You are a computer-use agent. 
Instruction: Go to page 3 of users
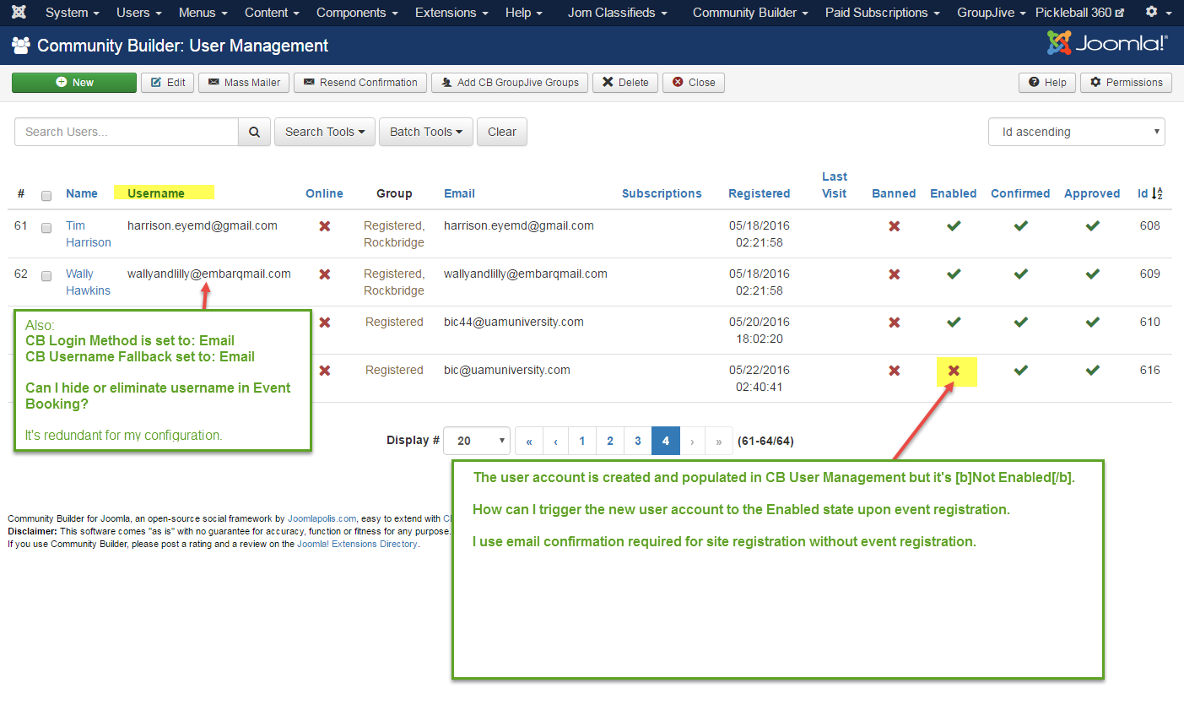click(x=637, y=441)
